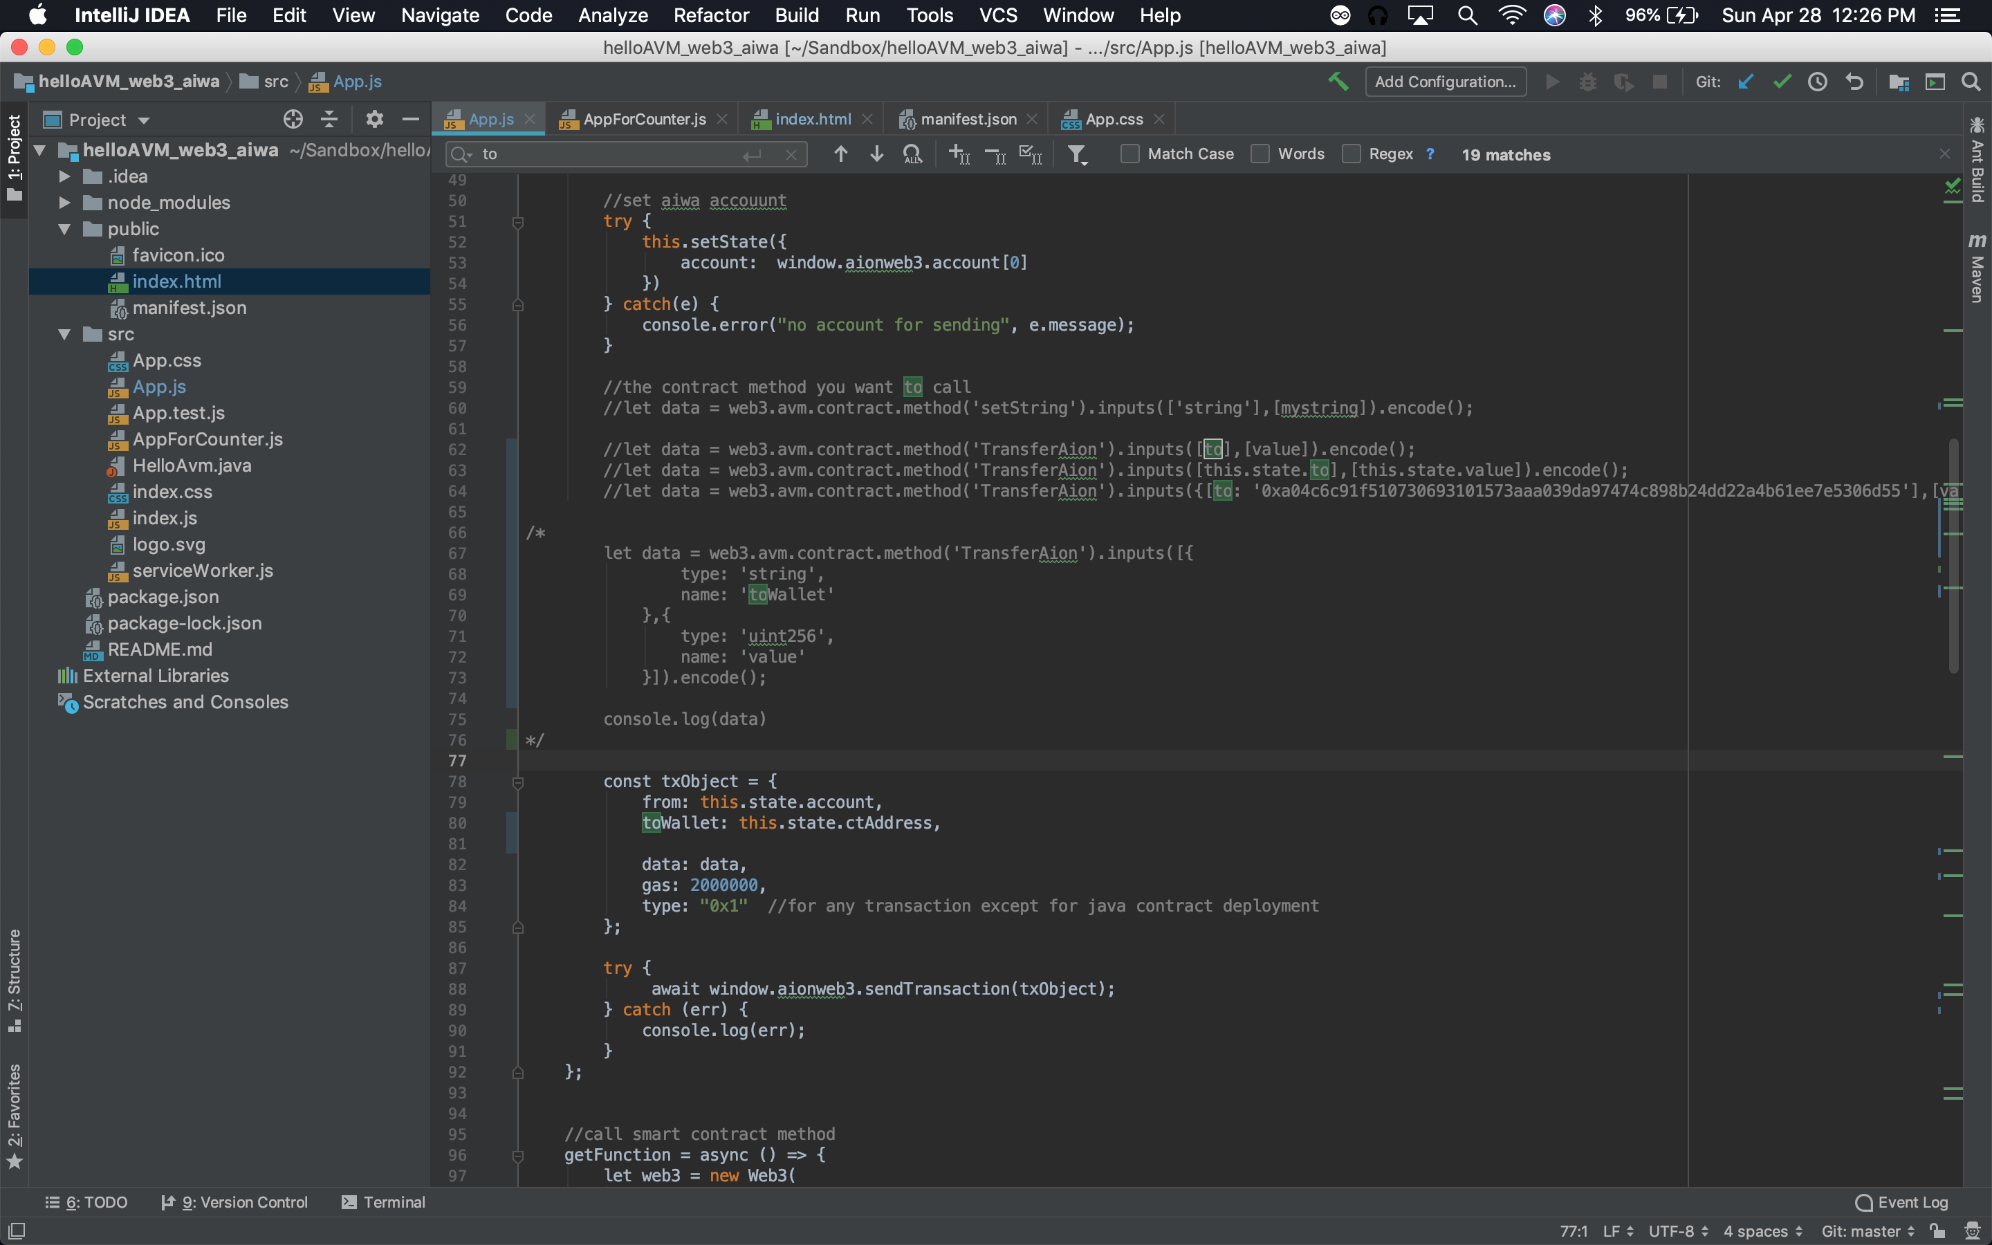Switch to AppForCounter.js tab
The image size is (1992, 1245).
[644, 120]
